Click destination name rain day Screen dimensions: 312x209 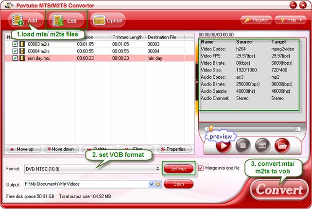pos(155,58)
